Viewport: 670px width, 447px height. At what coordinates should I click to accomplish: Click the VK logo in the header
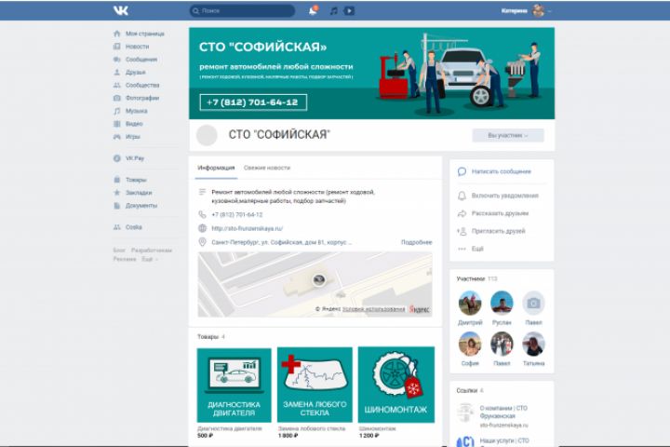(121, 10)
